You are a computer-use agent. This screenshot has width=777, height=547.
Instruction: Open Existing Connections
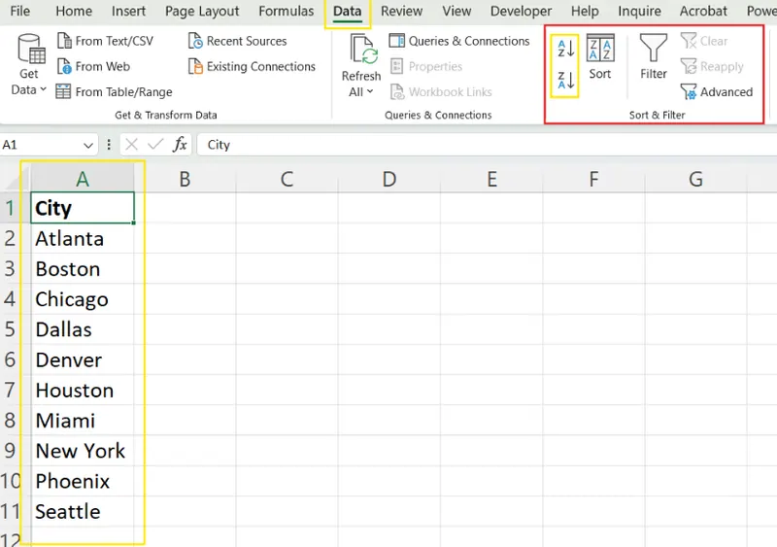252,66
